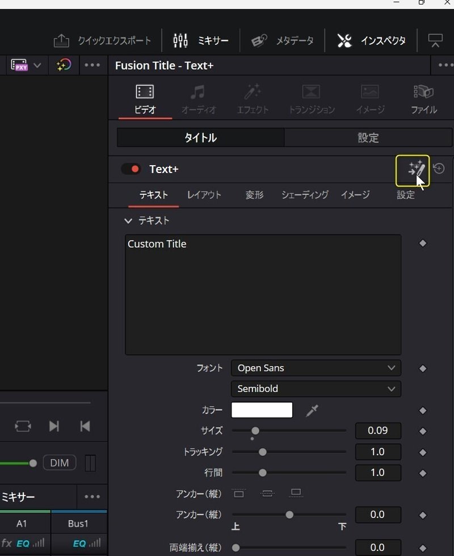The height and width of the screenshot is (556, 454).
Task: Click the size (サイズ) slider handle
Action: click(x=255, y=431)
